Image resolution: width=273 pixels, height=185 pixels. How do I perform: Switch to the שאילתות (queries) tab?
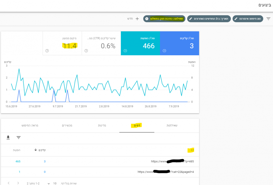tap(172, 125)
